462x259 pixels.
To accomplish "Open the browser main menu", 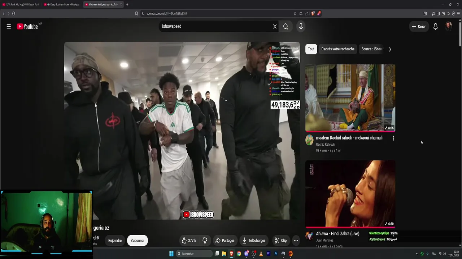I will [458, 14].
